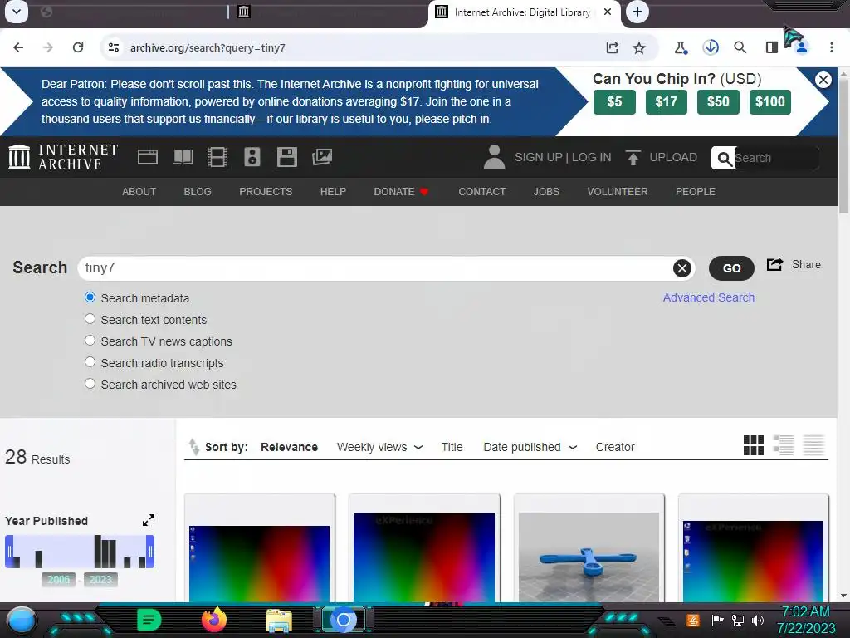Open the ABOUT menu item
Screen dimensions: 850x638
pyautogui.click(x=139, y=192)
